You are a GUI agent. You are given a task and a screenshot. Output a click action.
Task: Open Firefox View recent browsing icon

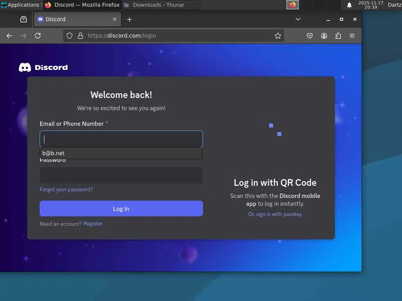pos(24,20)
